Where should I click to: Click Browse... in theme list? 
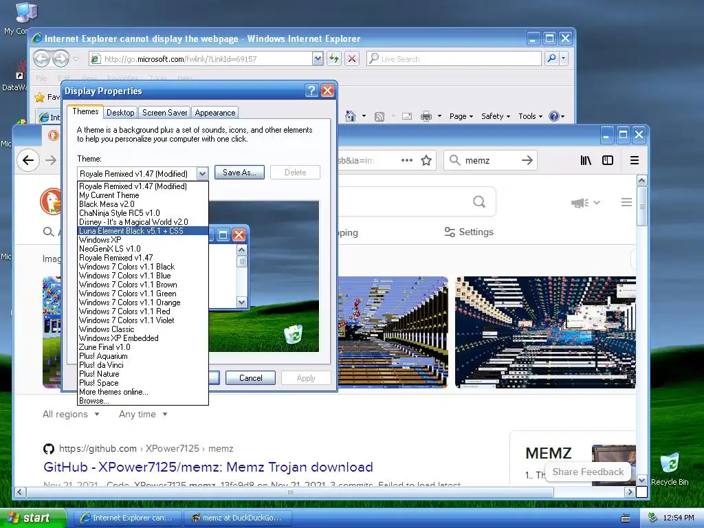143,401
